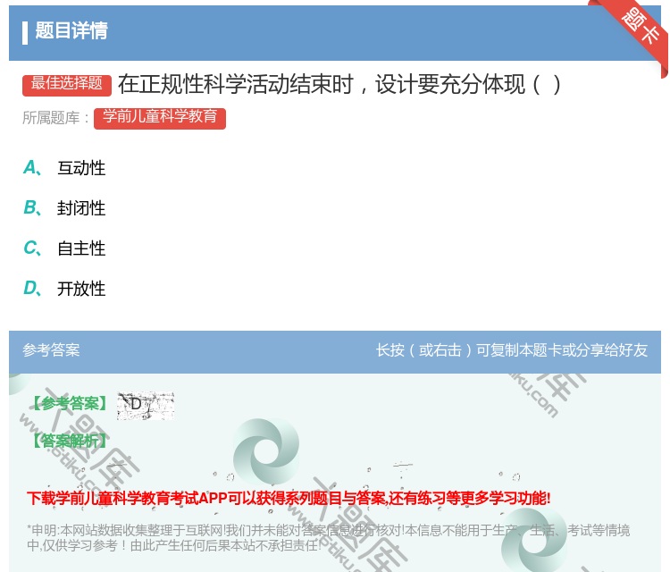Select option C 自主性
Viewport: 670px width, 572px height.
[64, 248]
